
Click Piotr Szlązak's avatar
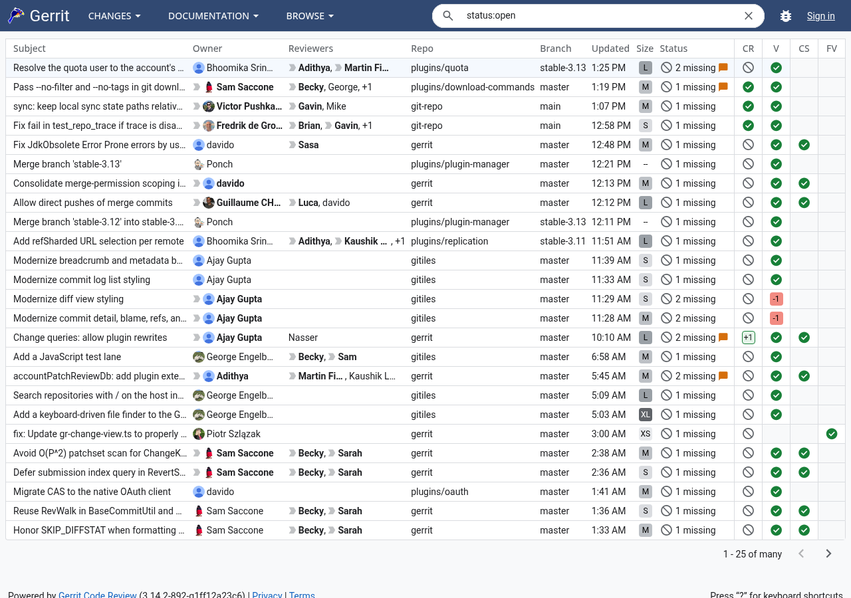198,434
